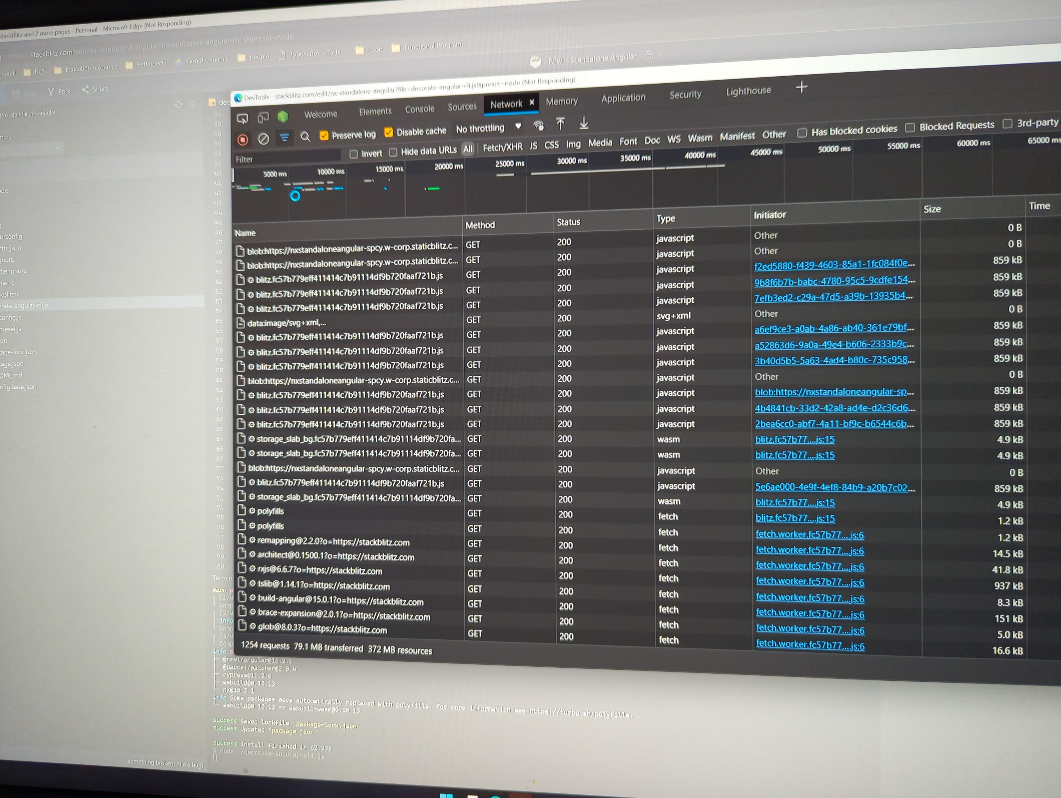The height and width of the screenshot is (798, 1061).
Task: Enable the Hide data URLs checkbox
Action: click(393, 153)
